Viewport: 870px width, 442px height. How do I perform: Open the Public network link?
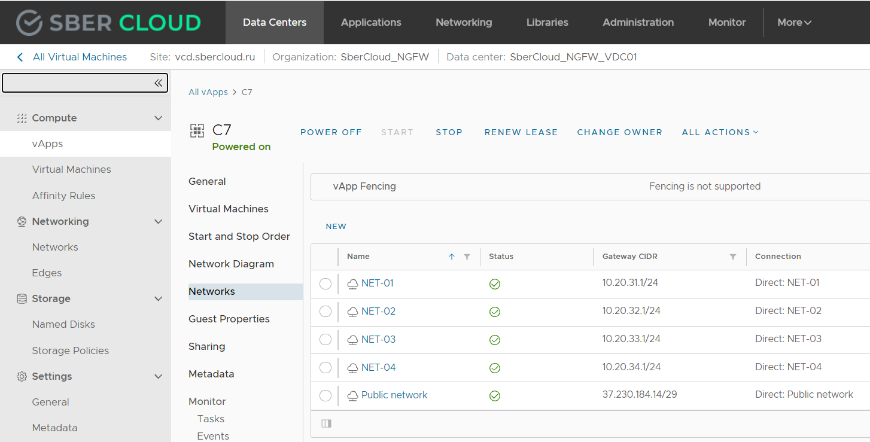[x=394, y=395]
